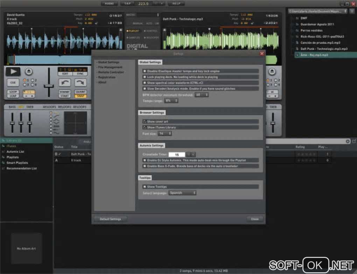Open Recommendation List in the sidebar
The height and width of the screenshot is (274, 357).
22,168
